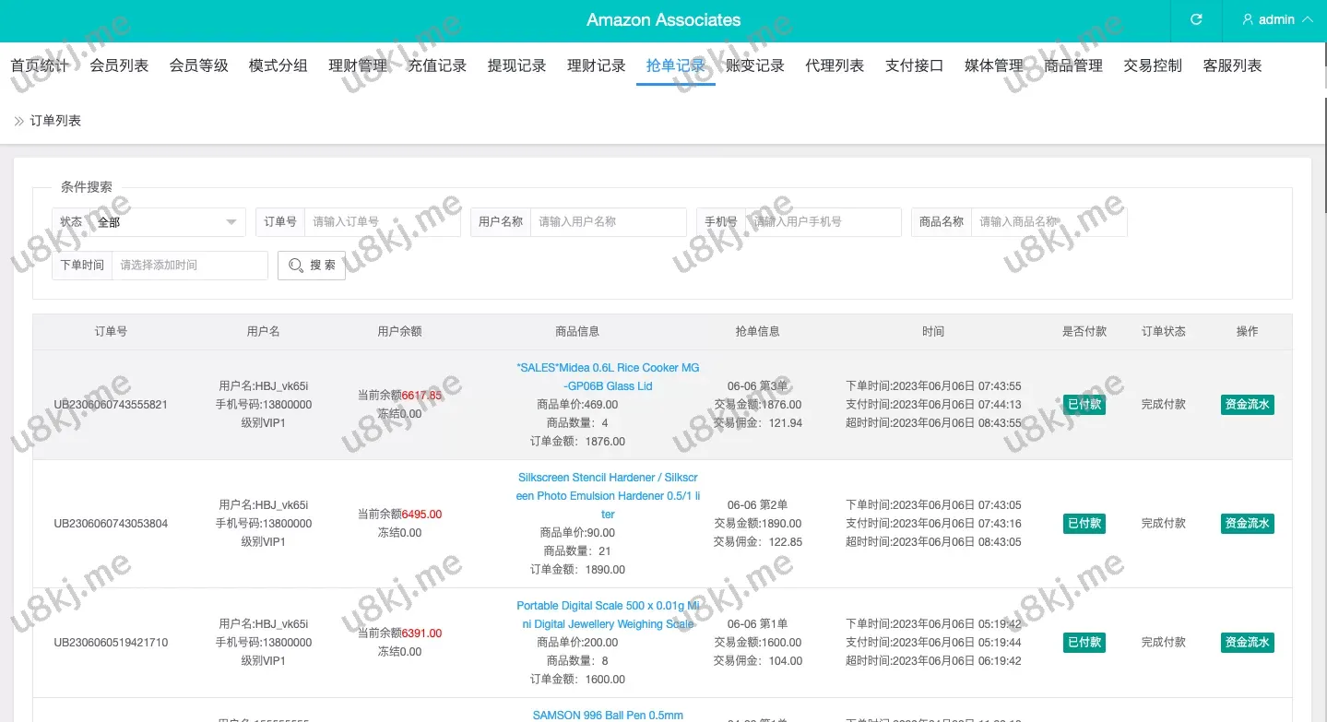Viewport: 1327px width, 722px height.
Task: Open the Portable Digital Scale product link
Action: 608,615
